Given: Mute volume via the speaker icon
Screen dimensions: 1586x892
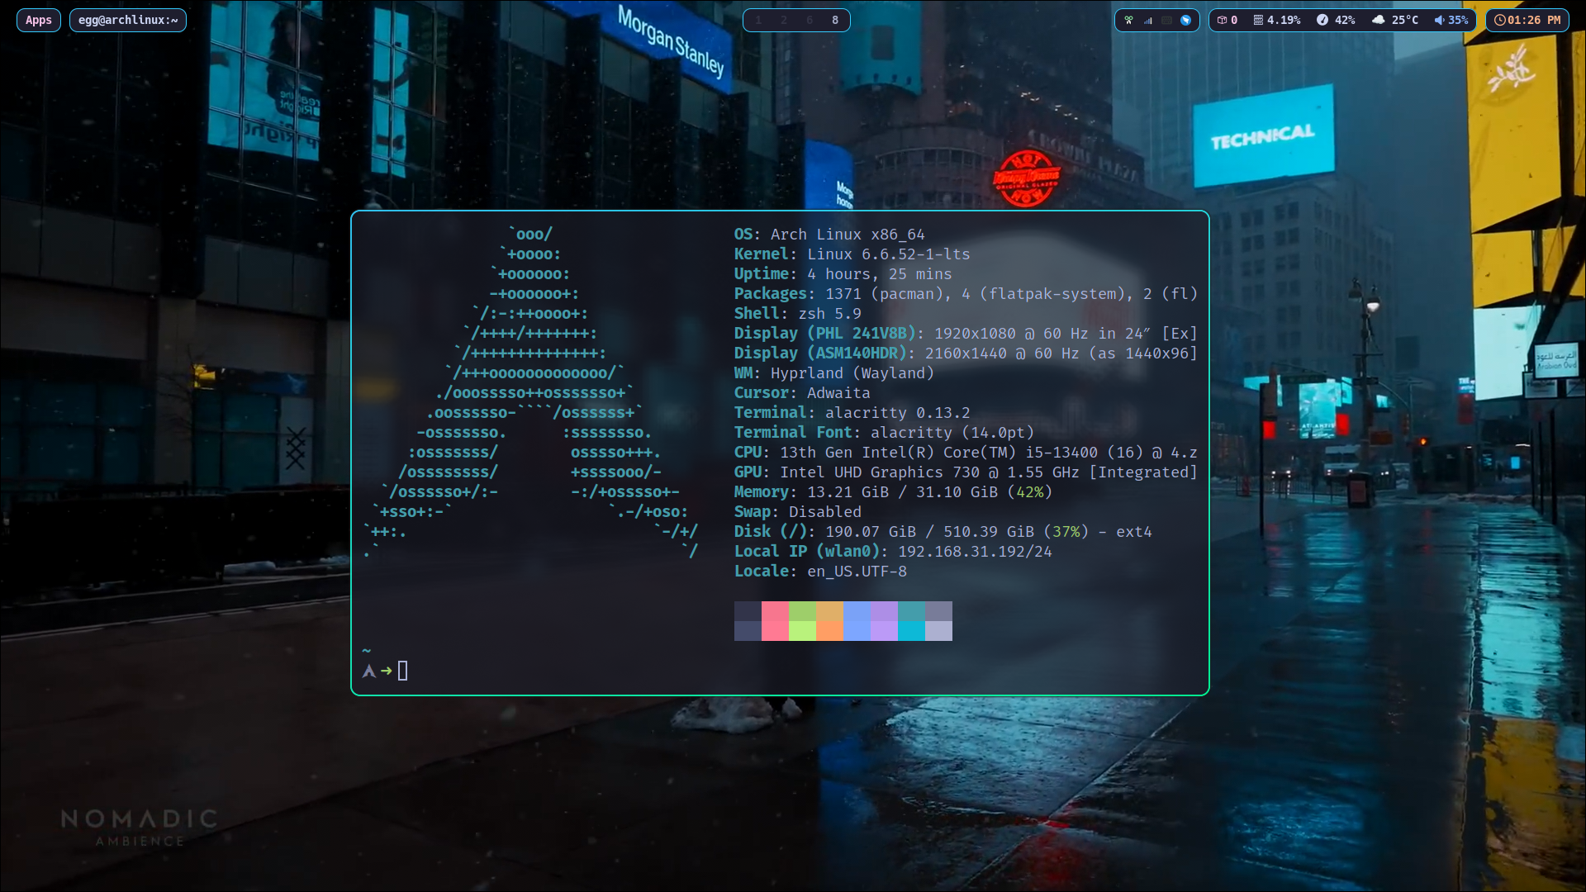Looking at the screenshot, I should pyautogui.click(x=1439, y=20).
